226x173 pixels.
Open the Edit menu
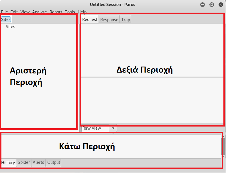tap(14, 12)
